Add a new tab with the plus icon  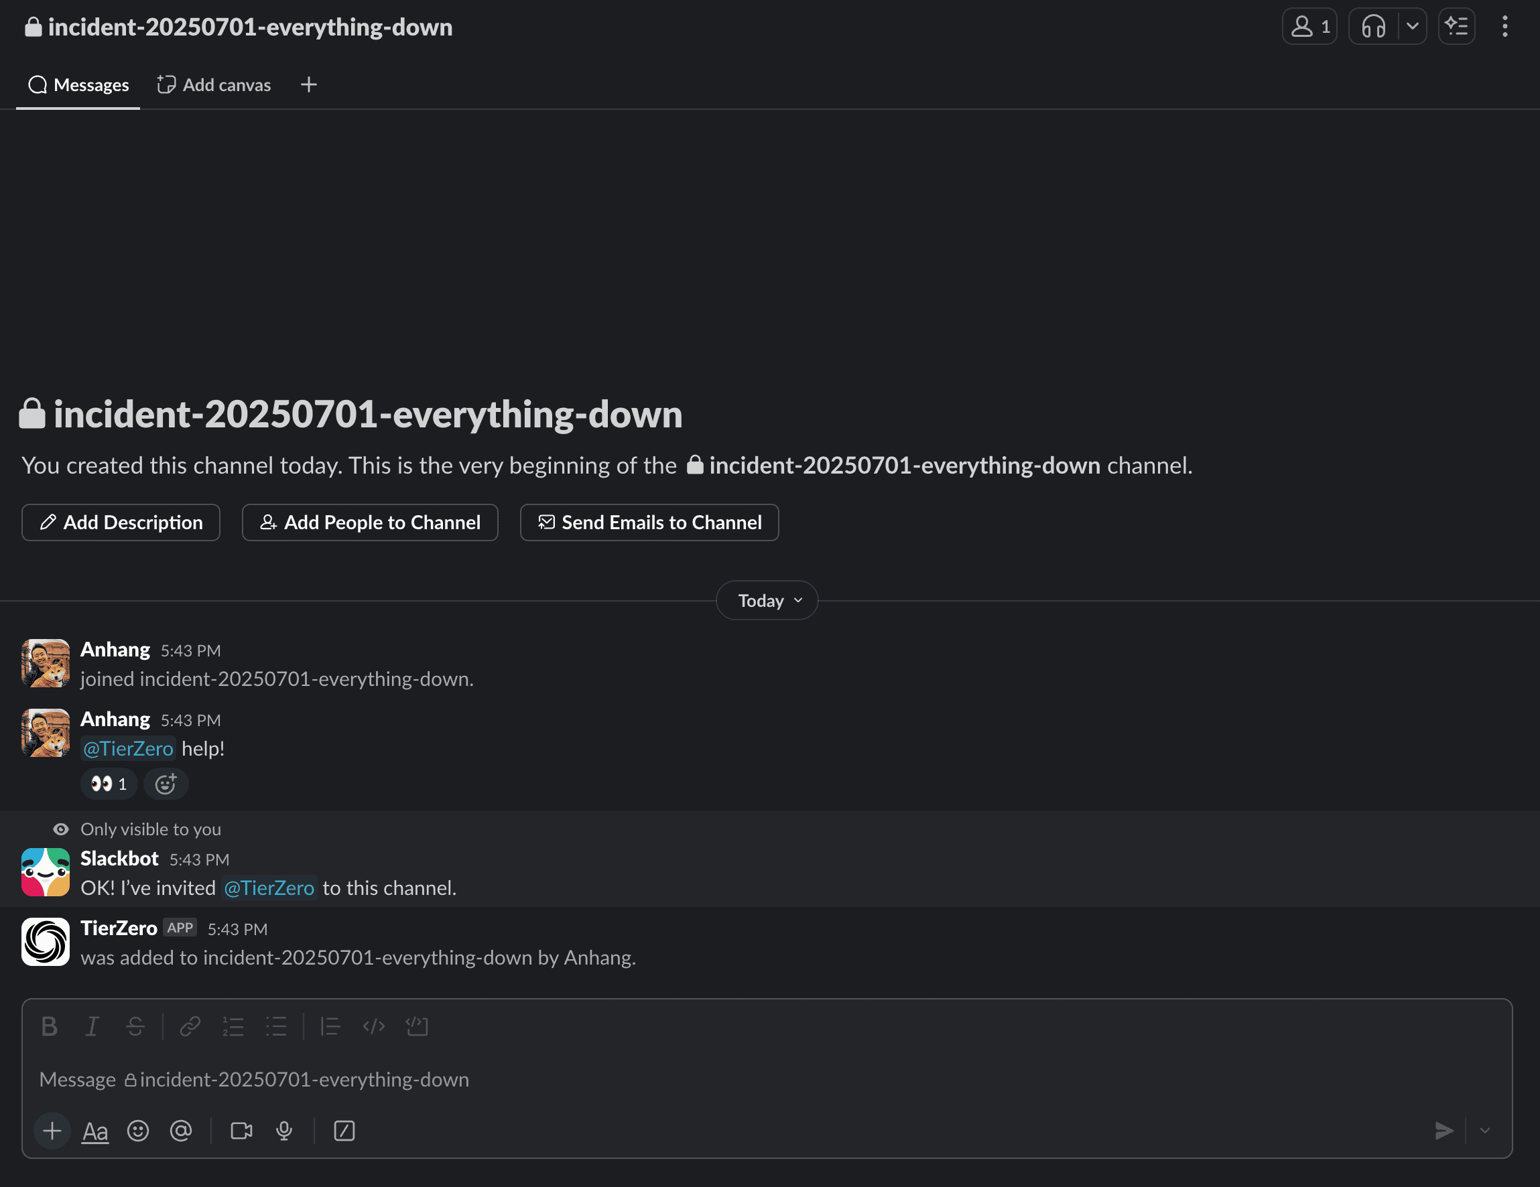pos(309,85)
